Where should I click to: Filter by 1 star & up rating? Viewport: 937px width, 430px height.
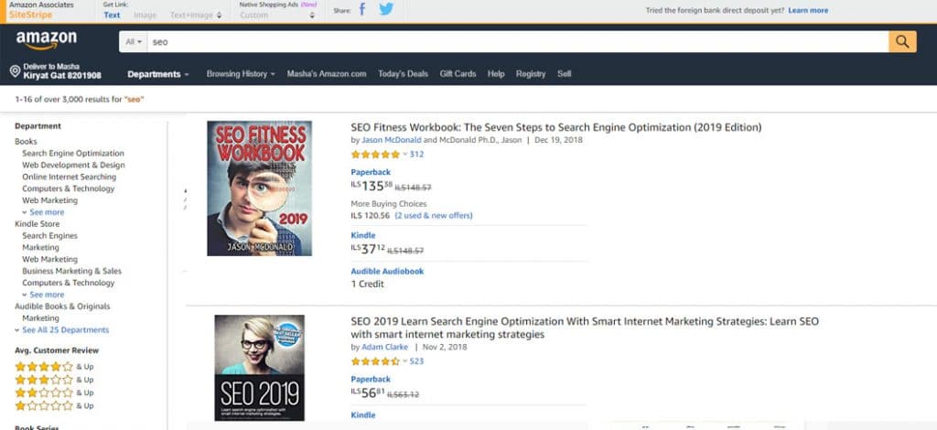[x=44, y=404]
